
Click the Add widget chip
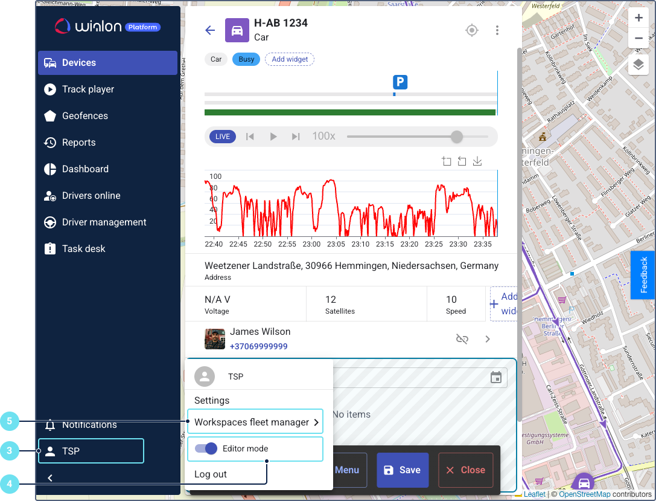[x=290, y=59]
